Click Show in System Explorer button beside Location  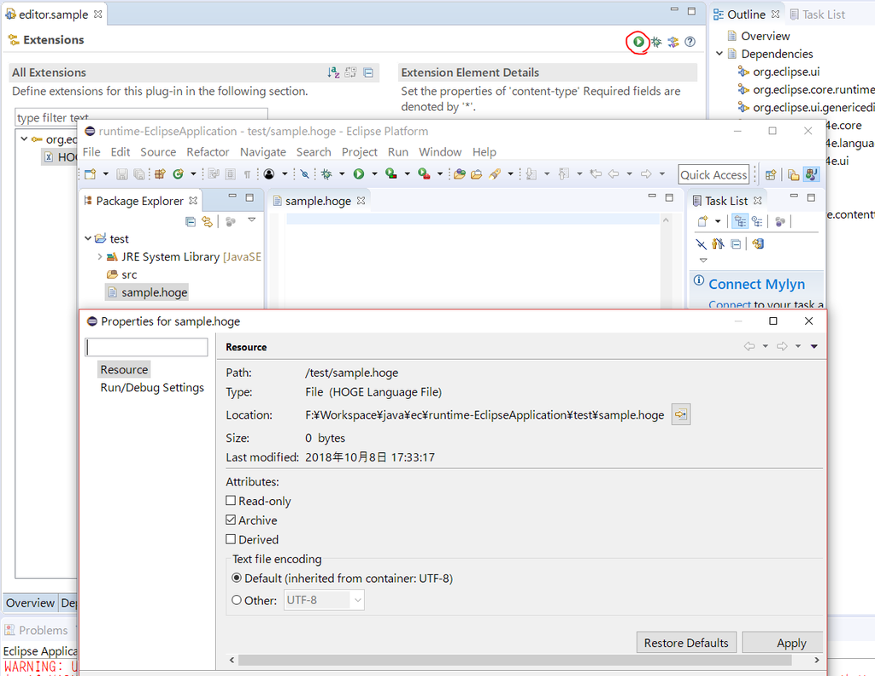[x=681, y=414]
